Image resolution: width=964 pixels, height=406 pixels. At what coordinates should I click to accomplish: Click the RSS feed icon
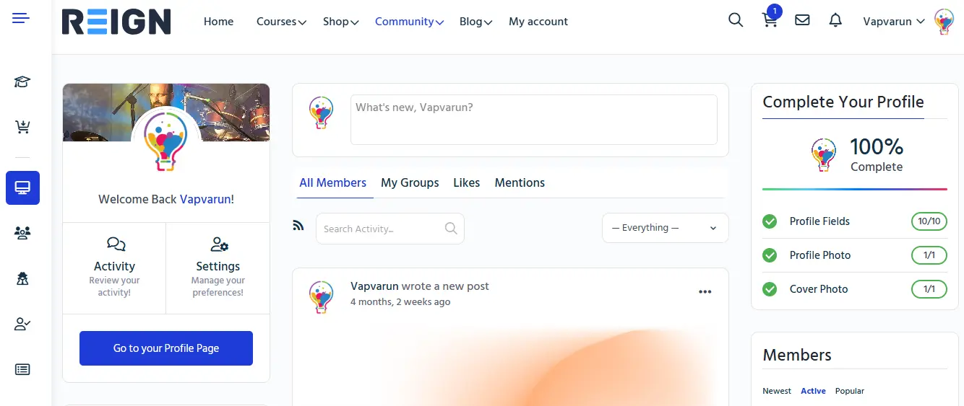click(x=298, y=226)
